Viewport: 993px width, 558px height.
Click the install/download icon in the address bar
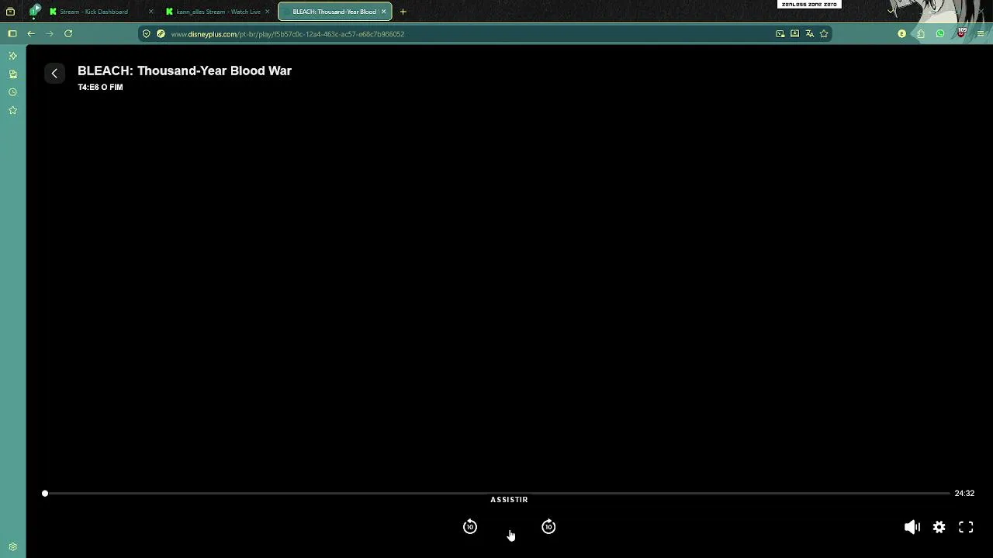point(794,34)
